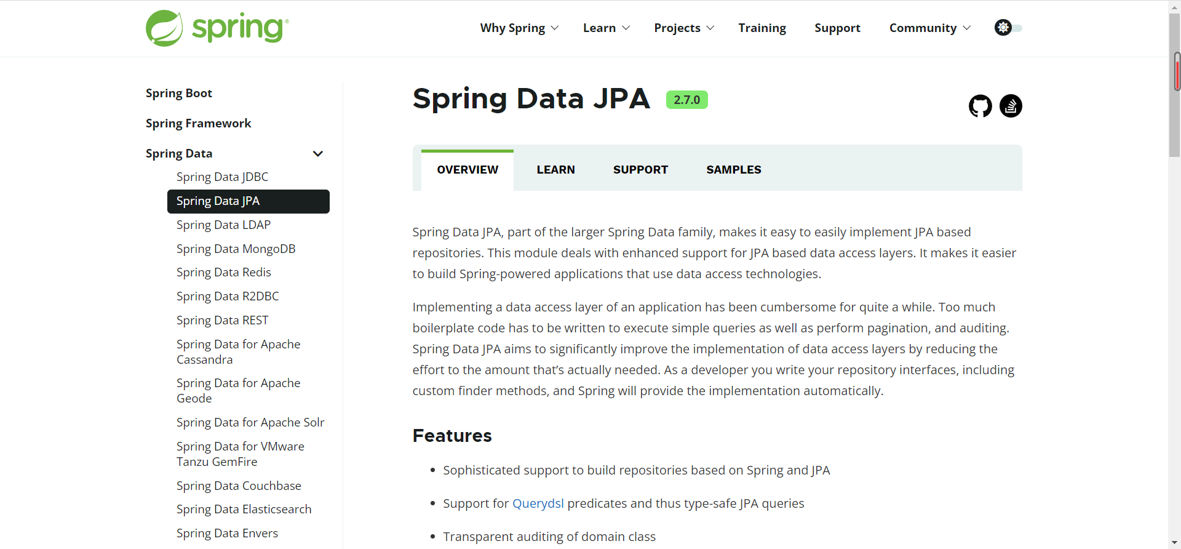Viewport: 1181px width, 549px height.
Task: Collapse the Spring Data sidebar chevron
Action: [318, 154]
